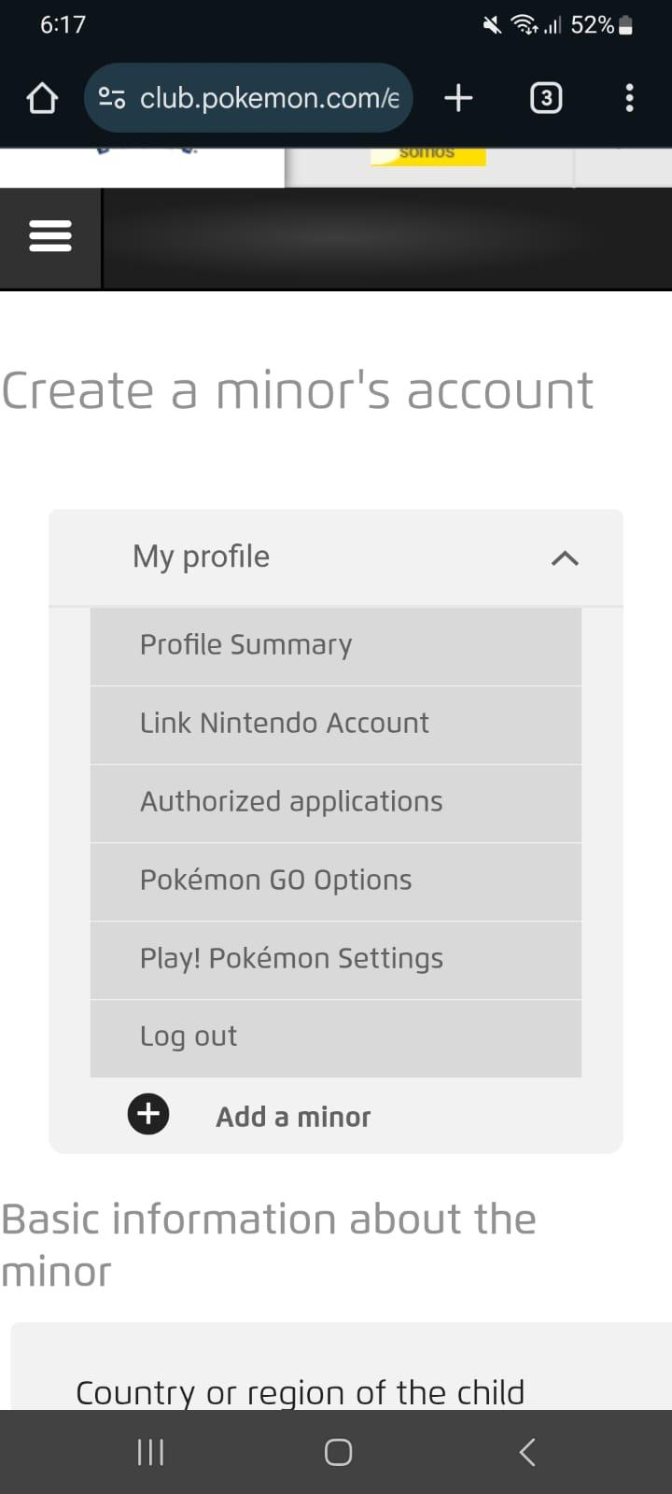Image resolution: width=672 pixels, height=1494 pixels.
Task: Open the tab switcher showing 3 tabs
Action: pos(546,98)
